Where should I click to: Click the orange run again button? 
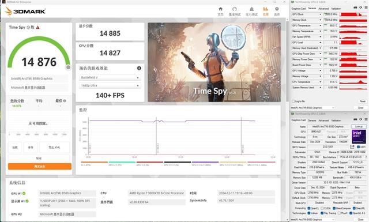pos(40,167)
